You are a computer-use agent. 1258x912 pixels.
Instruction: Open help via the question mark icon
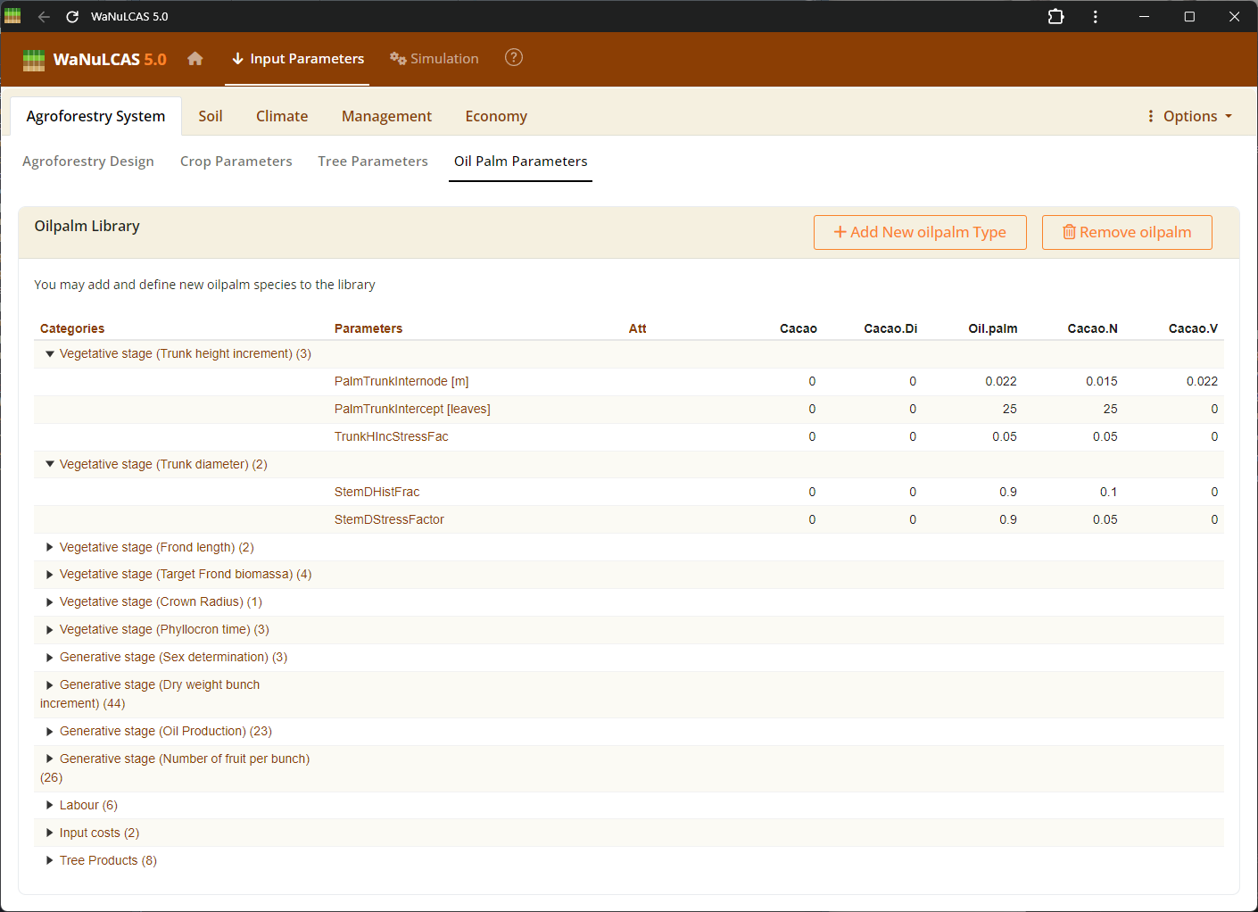pyautogui.click(x=513, y=57)
